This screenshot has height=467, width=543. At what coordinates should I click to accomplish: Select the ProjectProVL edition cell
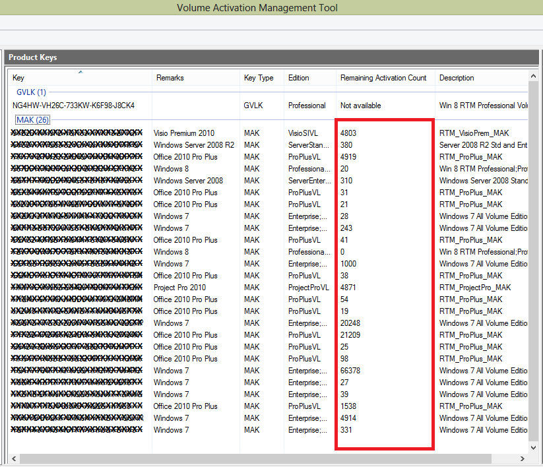(x=309, y=288)
